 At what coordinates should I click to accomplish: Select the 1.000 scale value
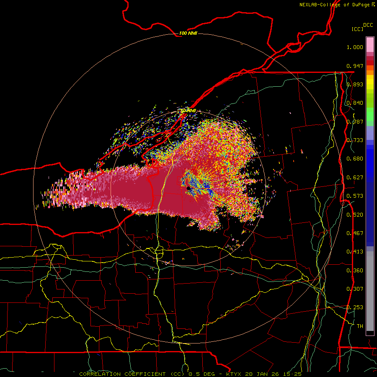click(355, 47)
